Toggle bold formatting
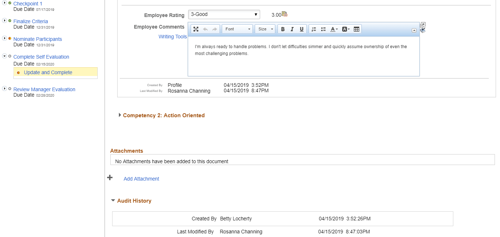Image resolution: width=500 pixels, height=237 pixels. click(x=283, y=29)
